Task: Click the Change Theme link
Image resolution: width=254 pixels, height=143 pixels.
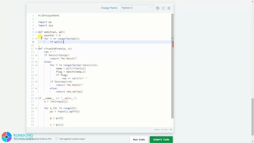Action: pos(109,8)
